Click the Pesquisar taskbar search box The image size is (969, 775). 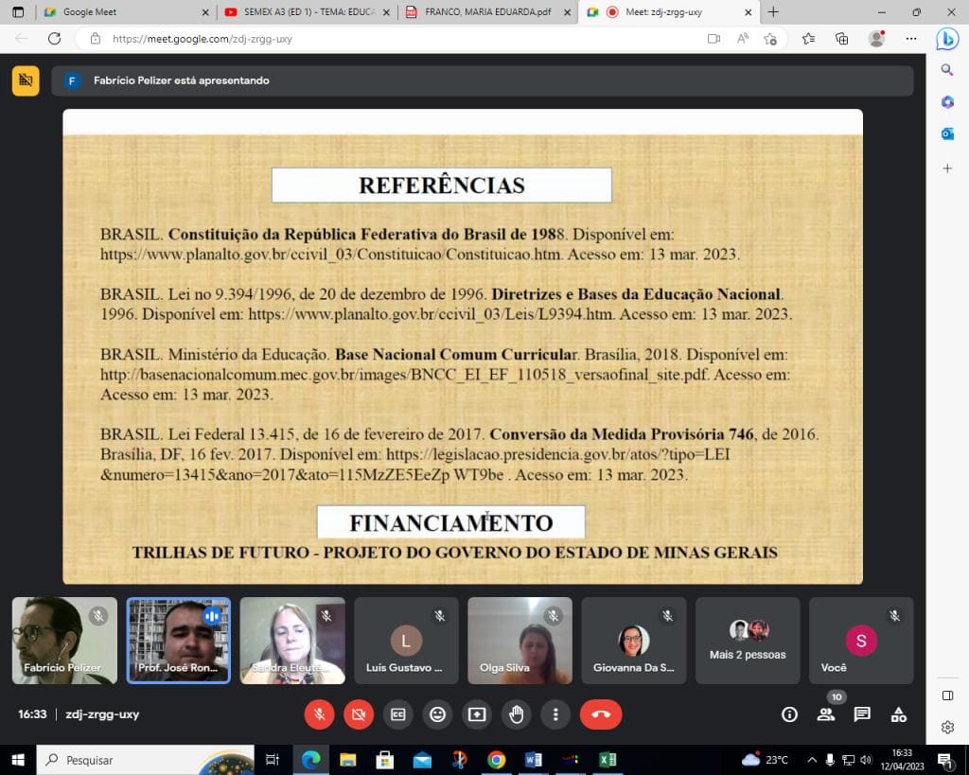(x=145, y=760)
